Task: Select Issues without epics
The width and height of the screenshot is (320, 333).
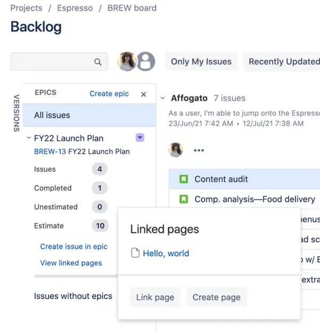Action: pos(73,296)
